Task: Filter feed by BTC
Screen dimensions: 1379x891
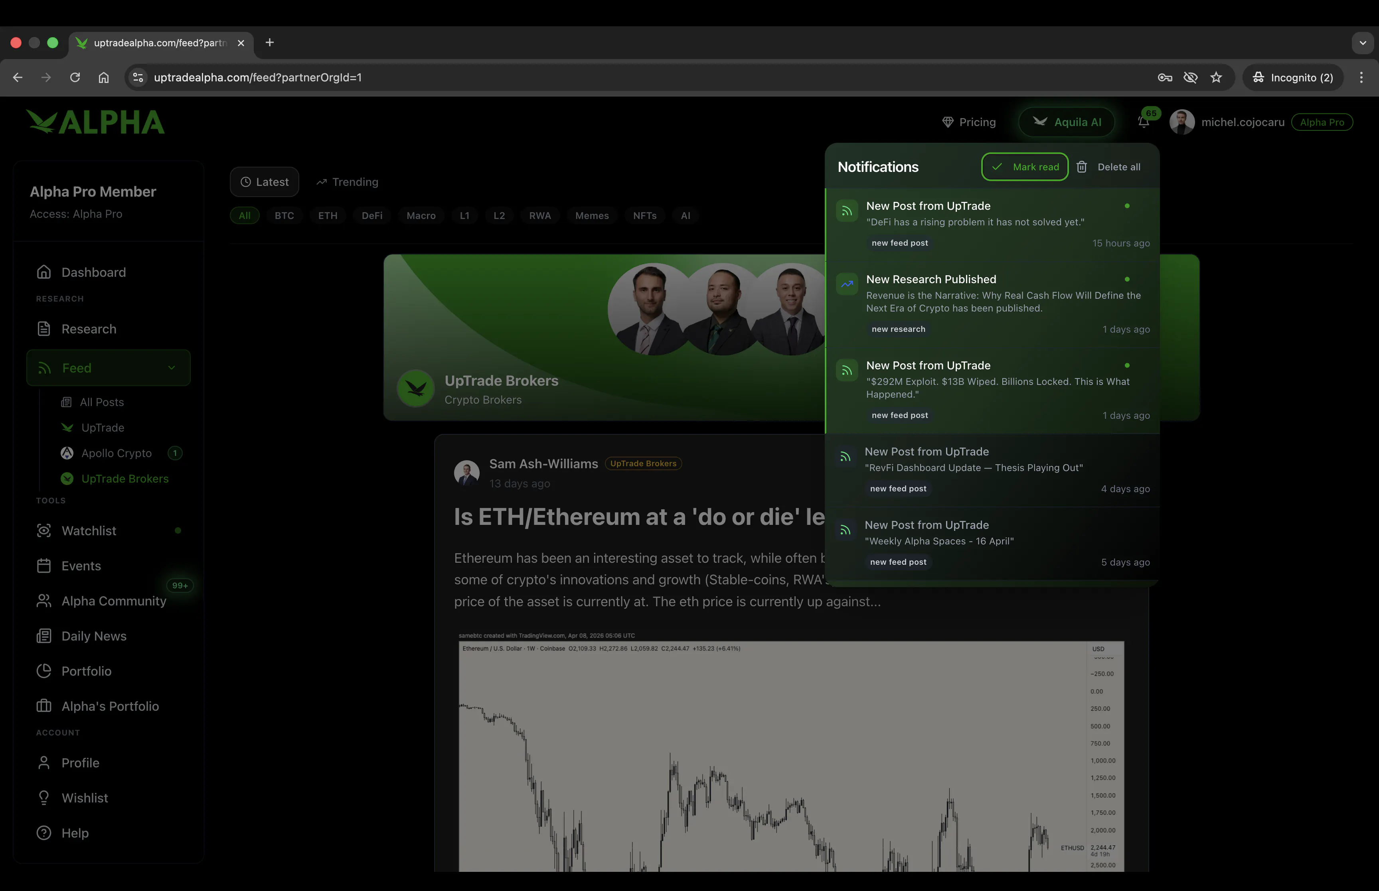Action: (x=284, y=215)
